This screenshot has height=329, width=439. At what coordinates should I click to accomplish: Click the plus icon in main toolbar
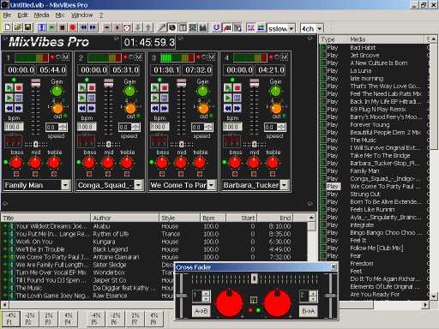pyautogui.click(x=117, y=27)
